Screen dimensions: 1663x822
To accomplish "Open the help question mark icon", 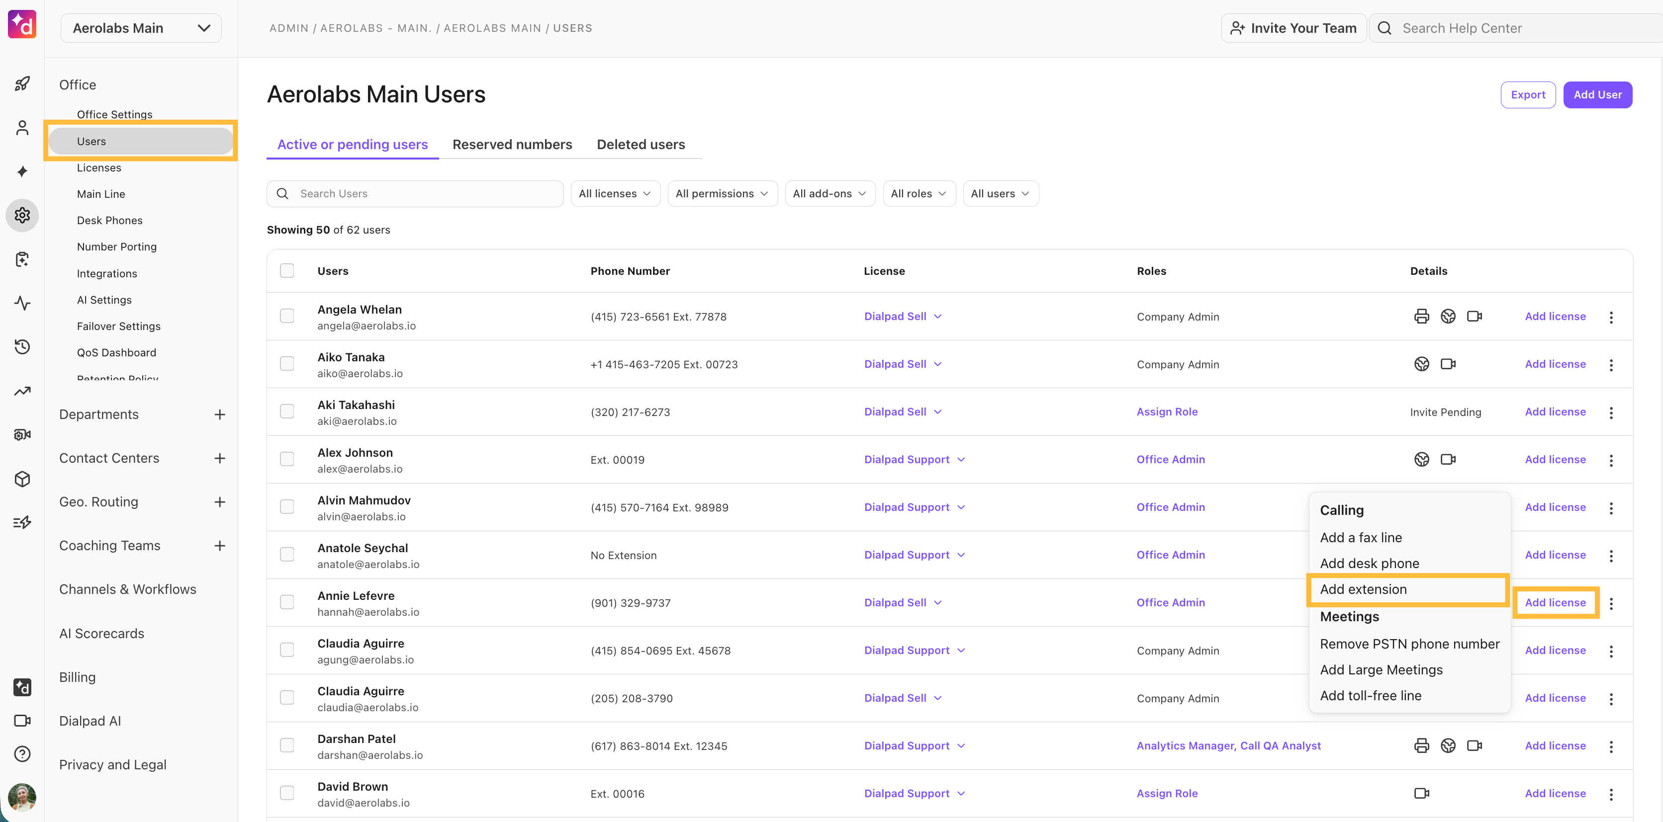I will pos(22,753).
